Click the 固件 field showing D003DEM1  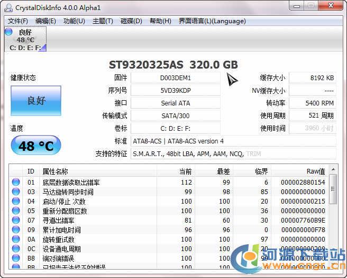(x=176, y=78)
